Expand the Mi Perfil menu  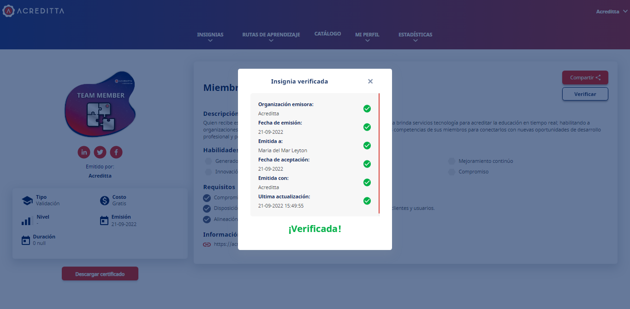coord(367,37)
